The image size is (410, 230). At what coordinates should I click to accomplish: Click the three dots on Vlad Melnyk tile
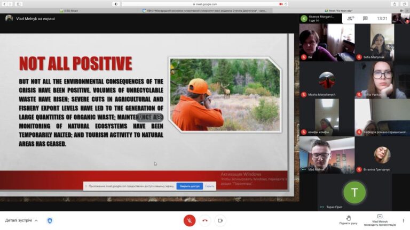[x=304, y=169]
